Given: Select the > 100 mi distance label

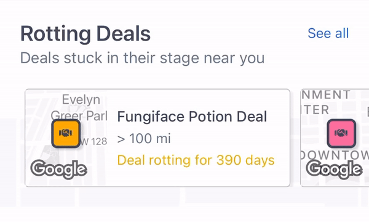Looking at the screenshot, I should click(144, 138).
